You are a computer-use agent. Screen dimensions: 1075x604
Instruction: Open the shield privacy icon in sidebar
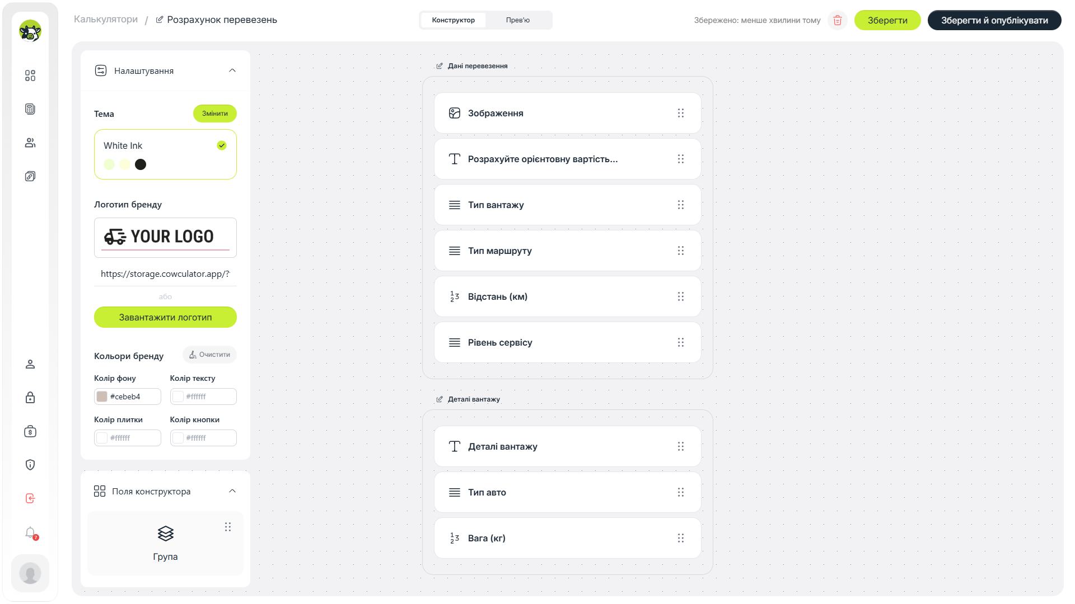coord(30,465)
